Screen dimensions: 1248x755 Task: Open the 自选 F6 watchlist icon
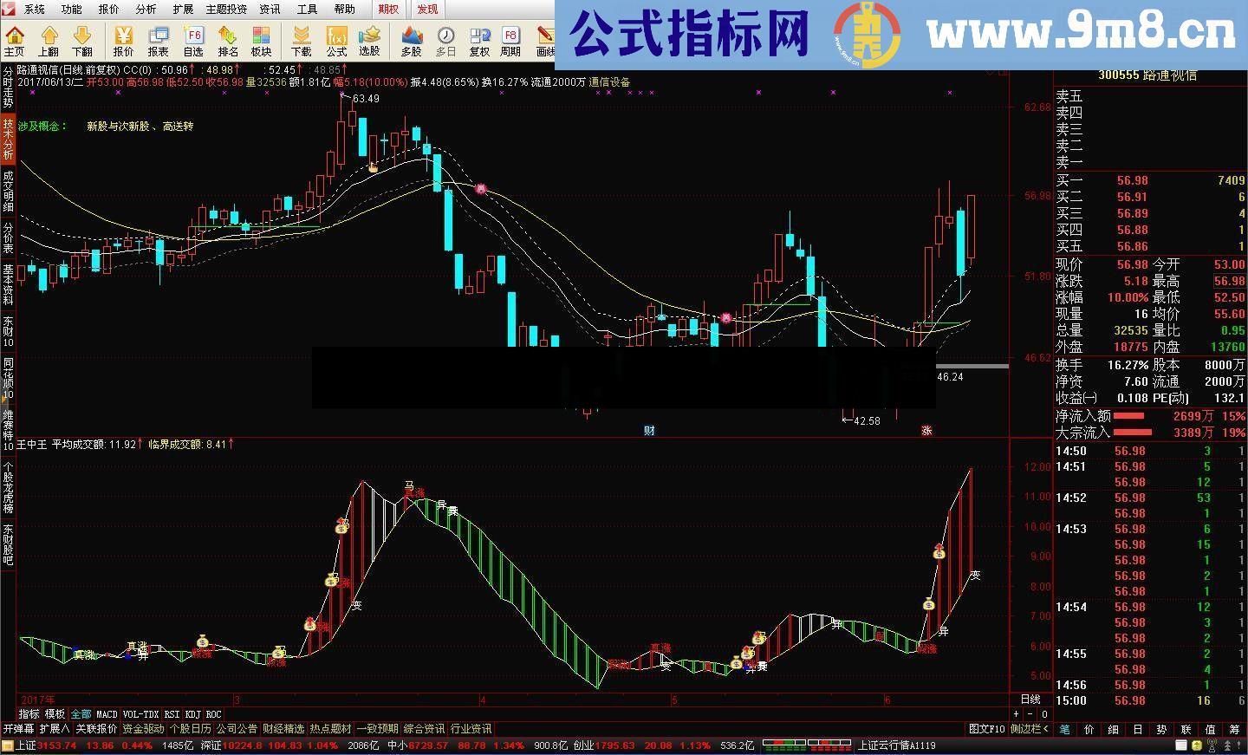point(193,41)
